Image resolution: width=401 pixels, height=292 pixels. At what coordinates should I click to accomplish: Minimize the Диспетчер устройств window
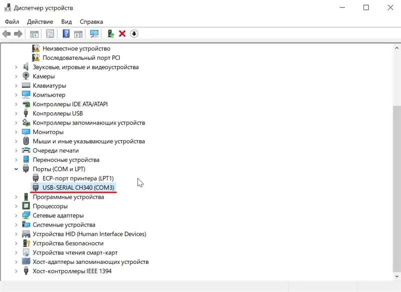tap(342, 7)
